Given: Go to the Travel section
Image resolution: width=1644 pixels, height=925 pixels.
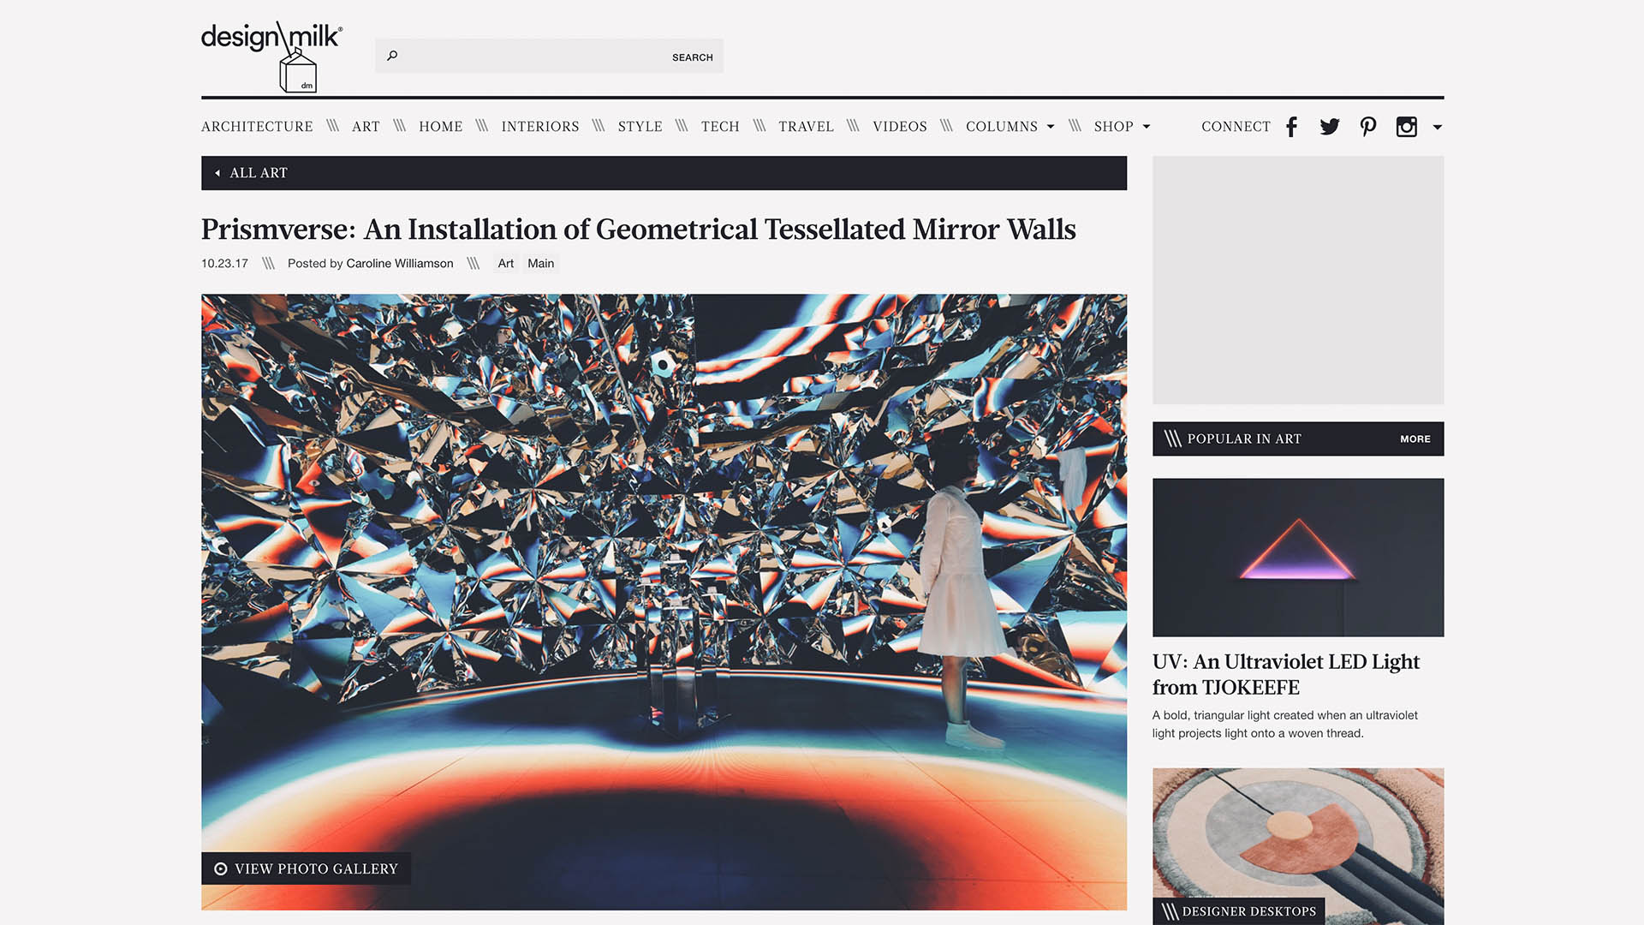Looking at the screenshot, I should click(x=807, y=127).
